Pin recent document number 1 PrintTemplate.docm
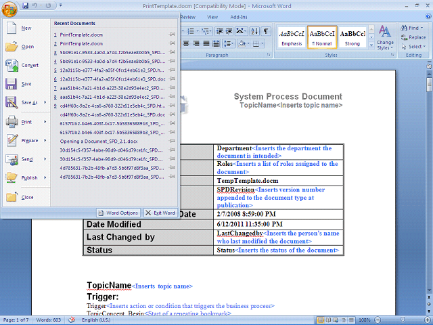 pos(172,35)
